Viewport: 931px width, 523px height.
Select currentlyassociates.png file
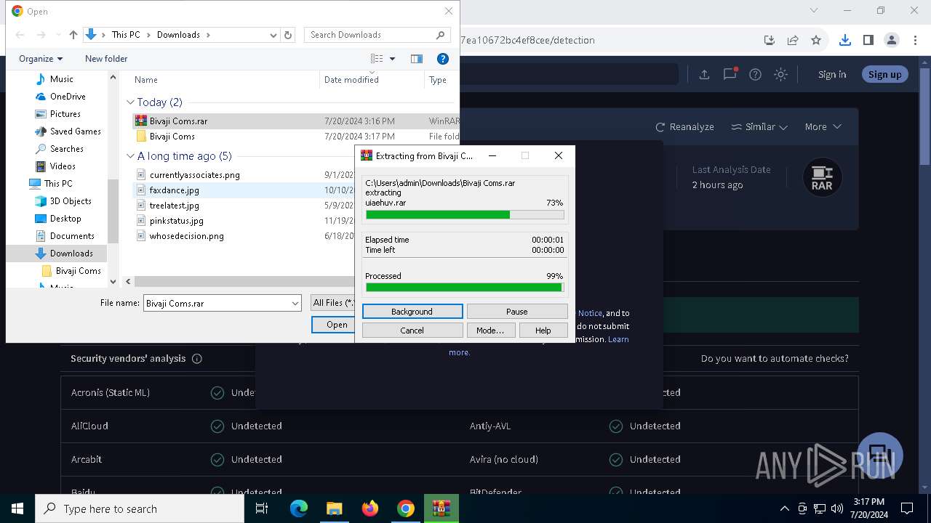point(194,175)
